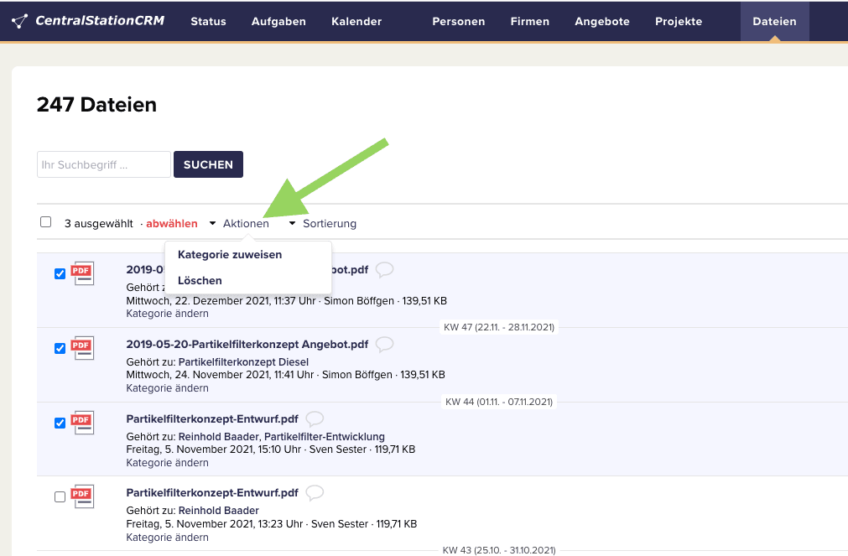Click PDF icon of the unchecked Partikelfilterkonzept-Entwurf file

point(82,496)
